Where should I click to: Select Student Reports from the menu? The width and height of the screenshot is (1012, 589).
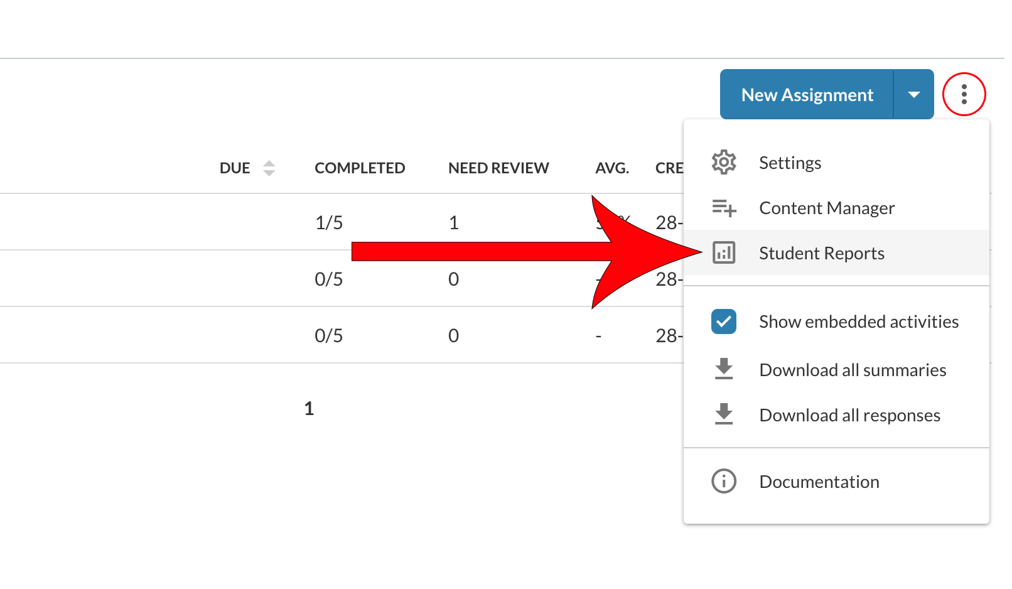tap(822, 252)
